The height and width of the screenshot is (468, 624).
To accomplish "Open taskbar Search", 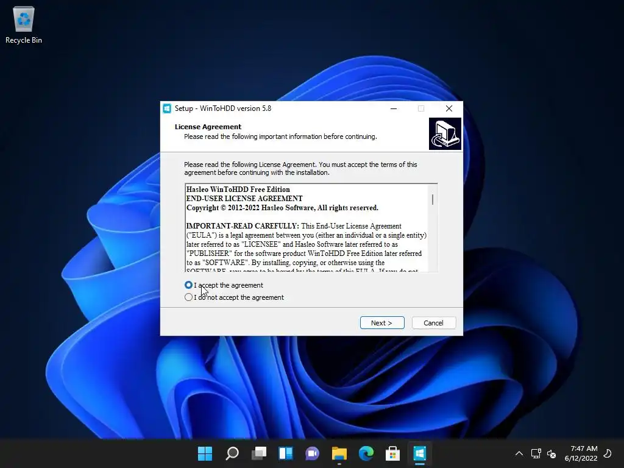I will coord(232,453).
